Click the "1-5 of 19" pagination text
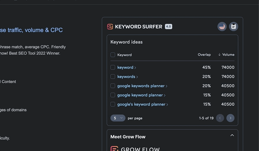This screenshot has height=151, width=259. point(206,118)
